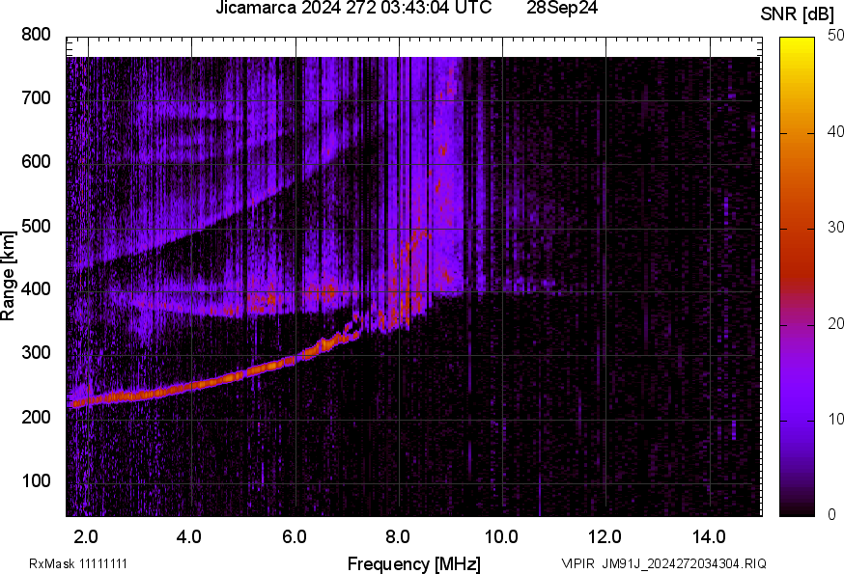This screenshot has height=574, width=844.
Task: Click the colorbar tick label '20'
Action: point(835,323)
